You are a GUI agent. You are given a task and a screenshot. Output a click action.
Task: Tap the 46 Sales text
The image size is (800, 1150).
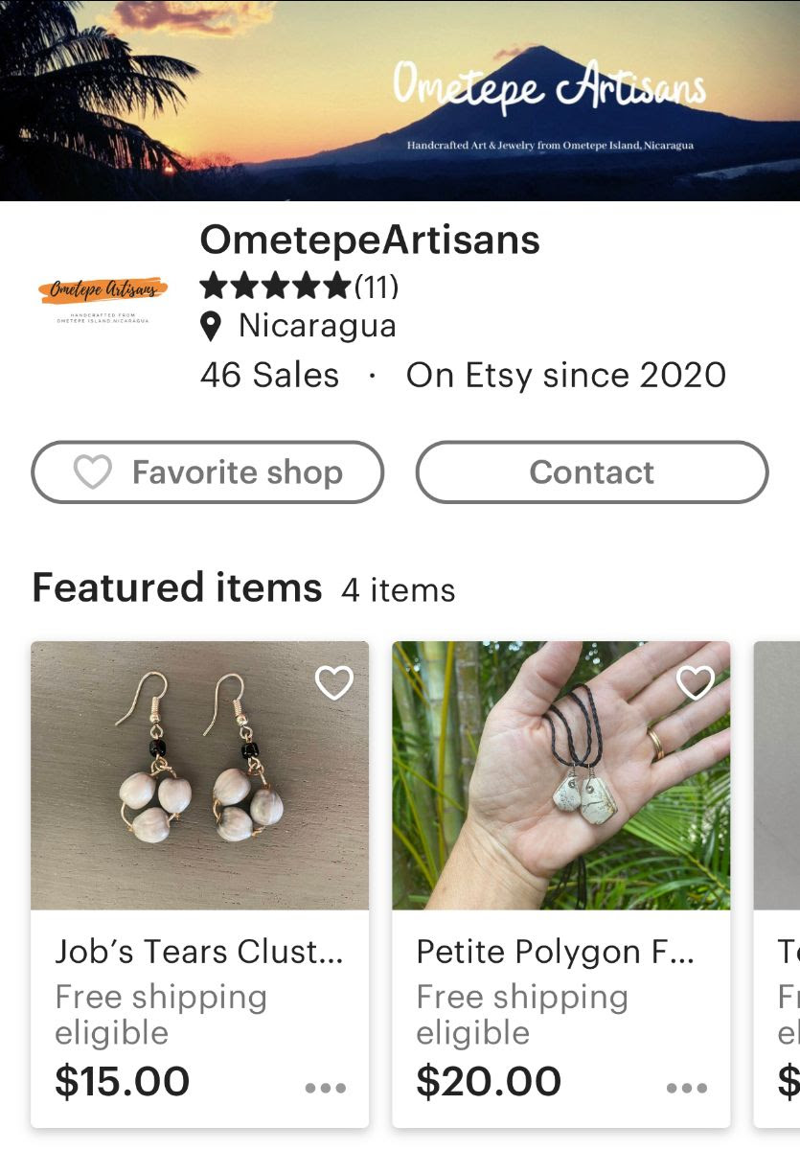click(269, 375)
